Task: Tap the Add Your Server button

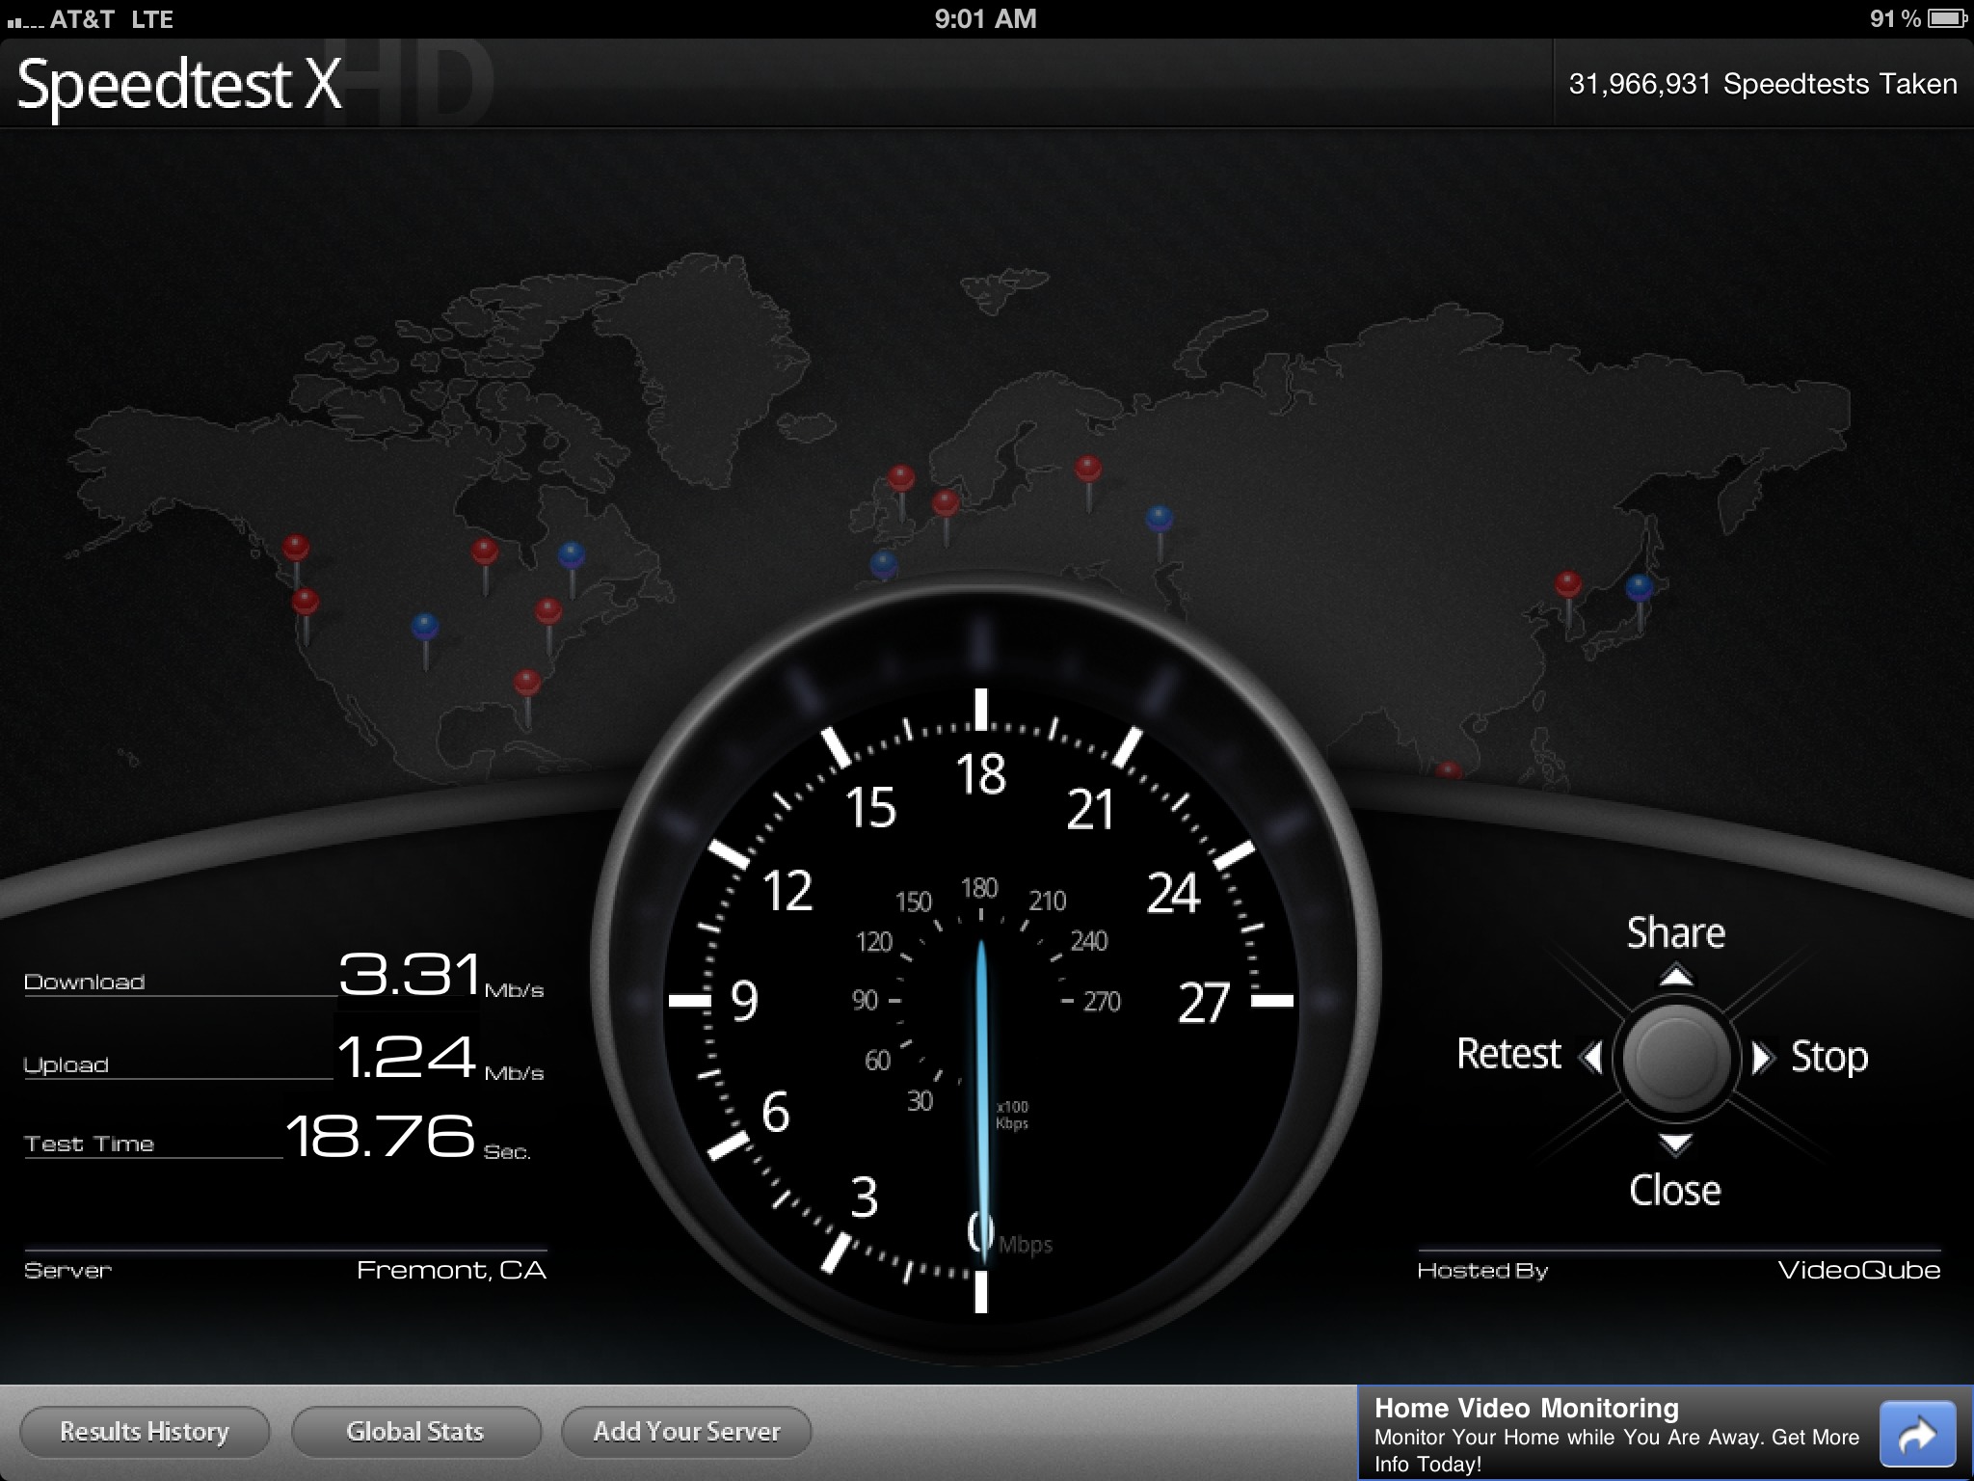Action: pyautogui.click(x=686, y=1432)
